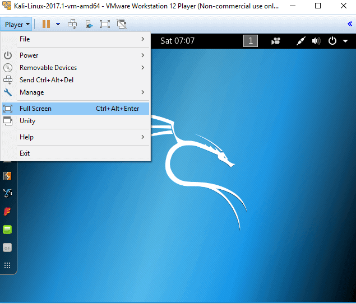This screenshot has width=356, height=304.
Task: Open the Manage submenu
Action: tap(75, 92)
